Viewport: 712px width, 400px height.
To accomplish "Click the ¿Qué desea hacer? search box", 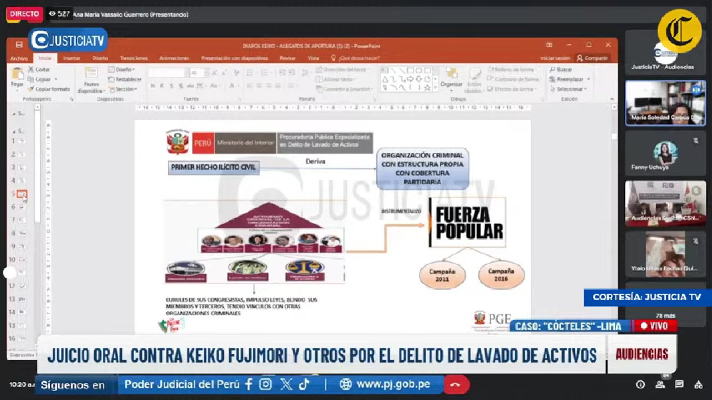I will (355, 58).
